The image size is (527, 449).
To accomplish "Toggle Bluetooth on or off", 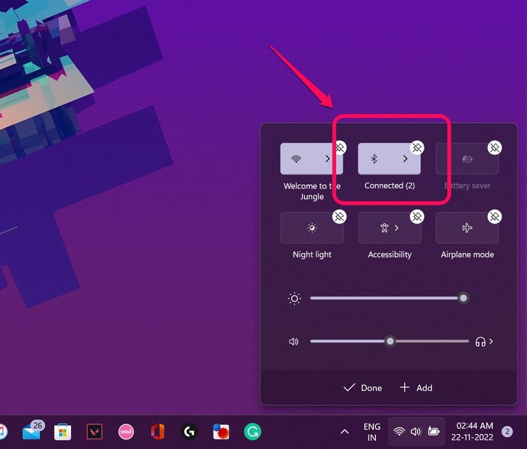I will pos(374,159).
